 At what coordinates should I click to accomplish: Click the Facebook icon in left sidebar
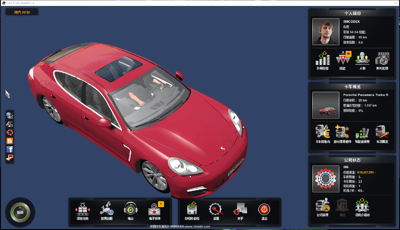(10, 149)
